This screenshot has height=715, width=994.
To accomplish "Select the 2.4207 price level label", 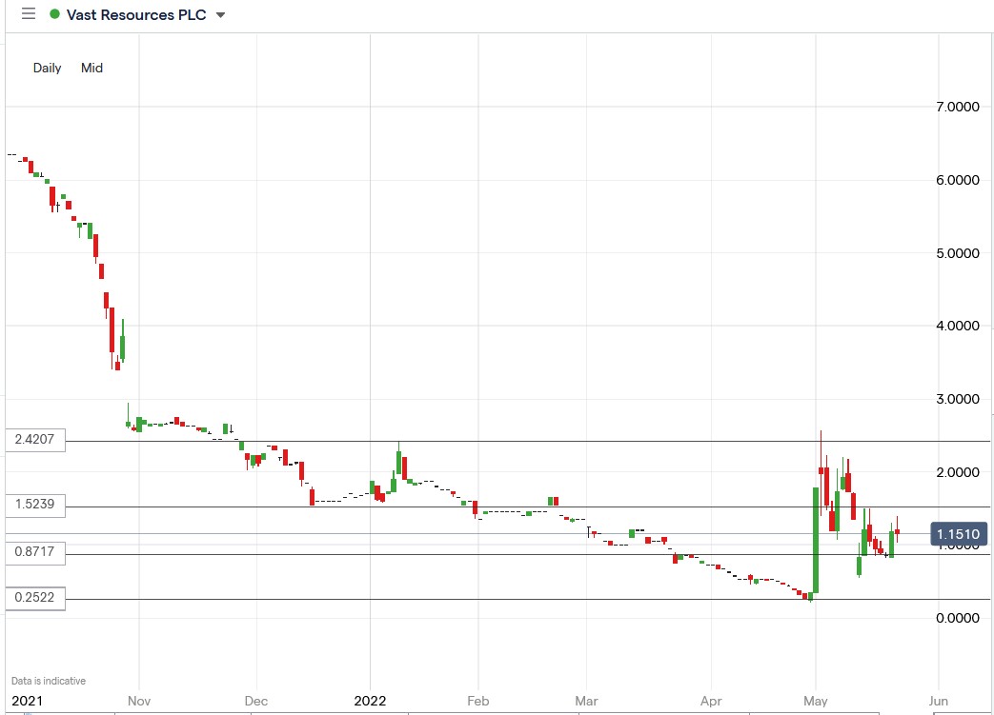I will [x=34, y=440].
